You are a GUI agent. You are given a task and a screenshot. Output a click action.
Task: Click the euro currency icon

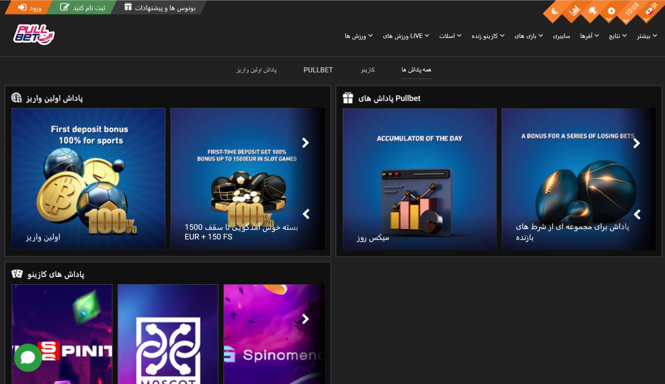[x=554, y=11]
